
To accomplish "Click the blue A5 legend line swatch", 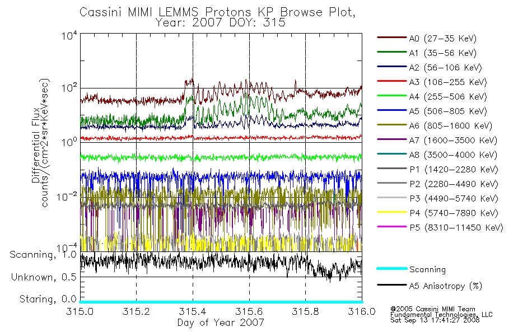I will point(392,110).
